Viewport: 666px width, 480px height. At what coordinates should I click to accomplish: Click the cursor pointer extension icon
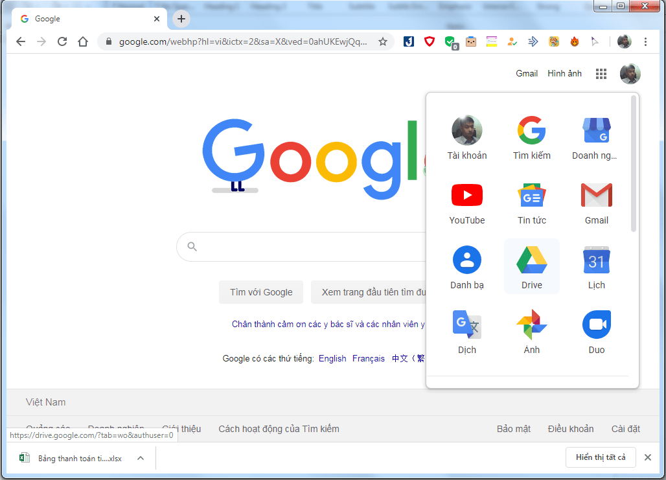[x=595, y=41]
